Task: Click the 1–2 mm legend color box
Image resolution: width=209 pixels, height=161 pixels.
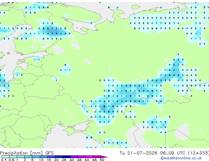Action: click(21, 157)
